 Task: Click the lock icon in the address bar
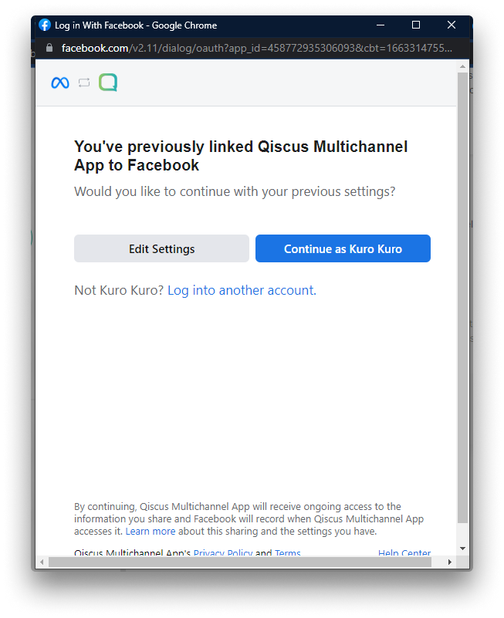click(x=49, y=48)
